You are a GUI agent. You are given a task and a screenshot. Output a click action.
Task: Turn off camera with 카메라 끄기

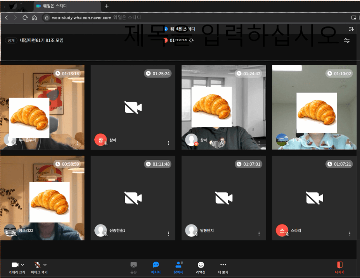coord(15,265)
